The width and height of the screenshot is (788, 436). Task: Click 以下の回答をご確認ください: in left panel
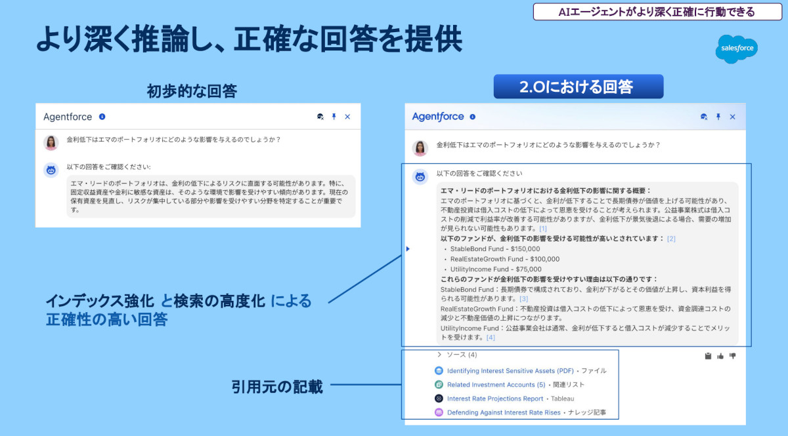(x=109, y=167)
